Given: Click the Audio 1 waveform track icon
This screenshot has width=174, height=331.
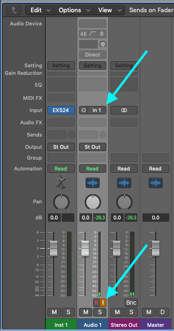Looking at the screenshot, I should click(93, 183).
